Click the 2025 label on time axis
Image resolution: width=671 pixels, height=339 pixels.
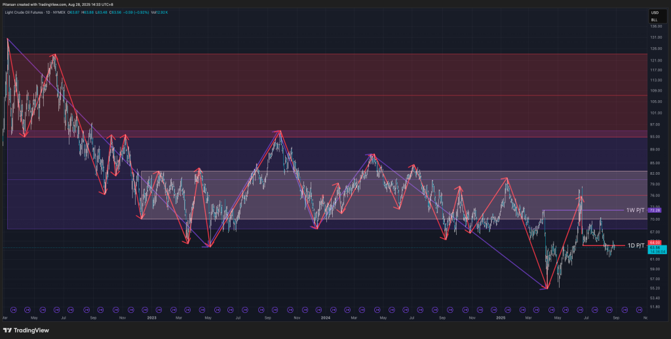pos(501,317)
